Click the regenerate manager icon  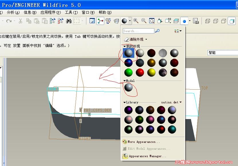click(60, 21)
